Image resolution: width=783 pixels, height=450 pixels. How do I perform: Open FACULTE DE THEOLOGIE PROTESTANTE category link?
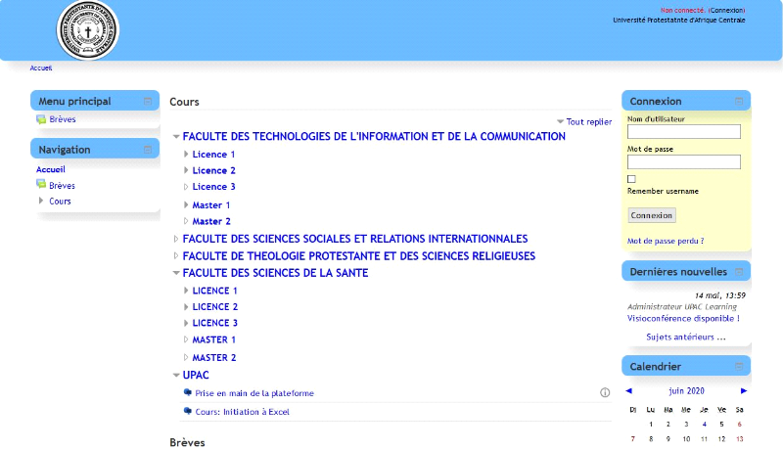click(x=359, y=256)
